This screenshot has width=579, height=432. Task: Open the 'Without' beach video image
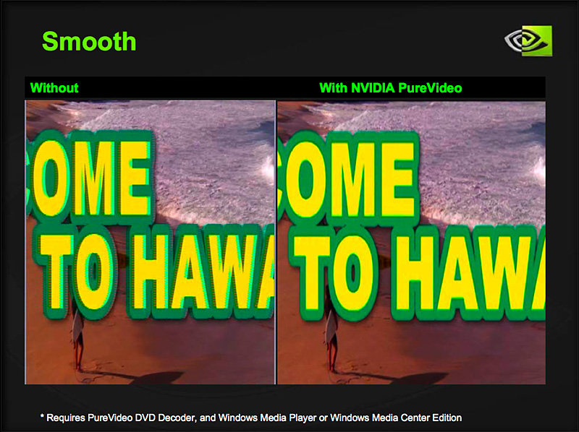[x=151, y=242]
